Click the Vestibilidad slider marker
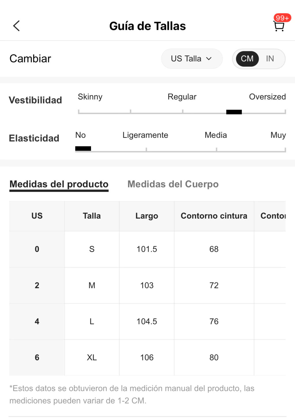This screenshot has width=295, height=418. (x=234, y=112)
